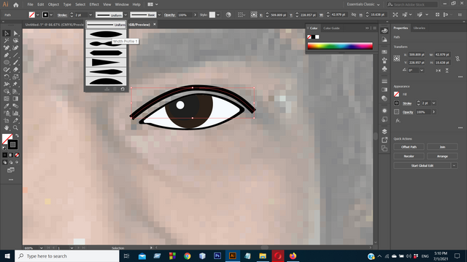Viewport: 467px width, 262px height.
Task: Toggle Flip Horizontally in Transform section
Action: pyautogui.click(x=439, y=71)
